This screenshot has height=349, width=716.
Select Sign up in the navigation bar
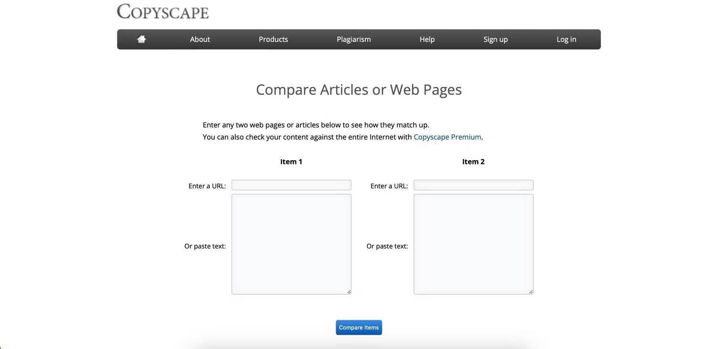(495, 39)
